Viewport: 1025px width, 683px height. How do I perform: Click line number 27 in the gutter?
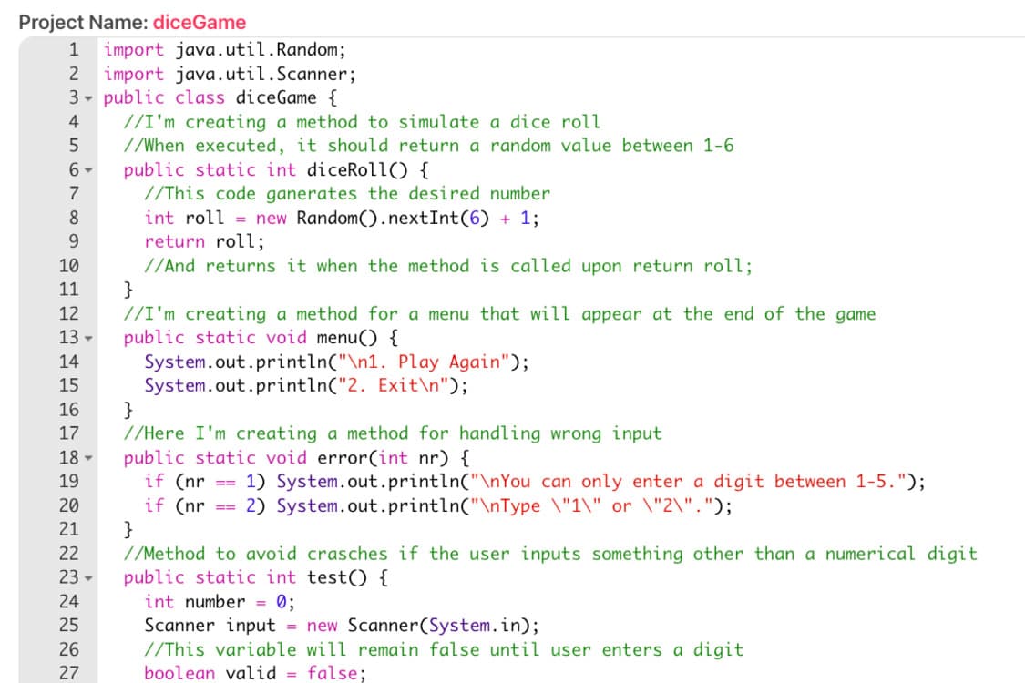point(68,674)
